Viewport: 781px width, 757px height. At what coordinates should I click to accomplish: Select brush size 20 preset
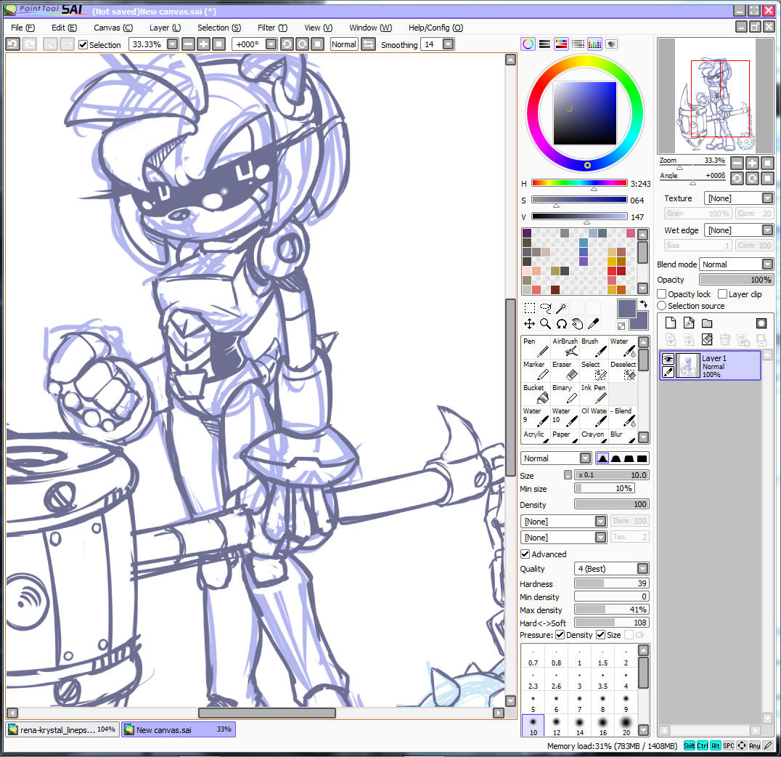tap(626, 726)
